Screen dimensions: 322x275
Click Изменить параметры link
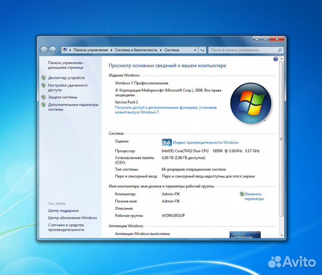pos(254,197)
